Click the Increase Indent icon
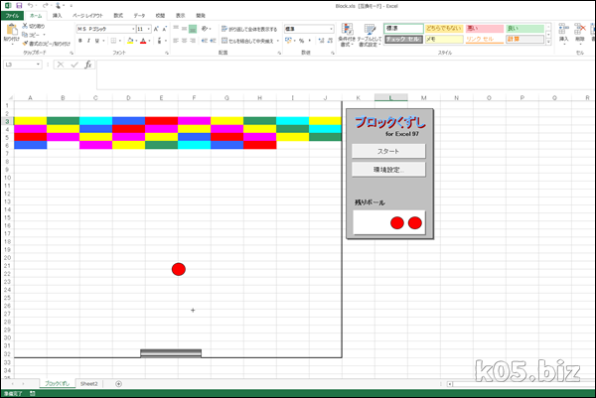This screenshot has height=398, width=596. pos(213,41)
